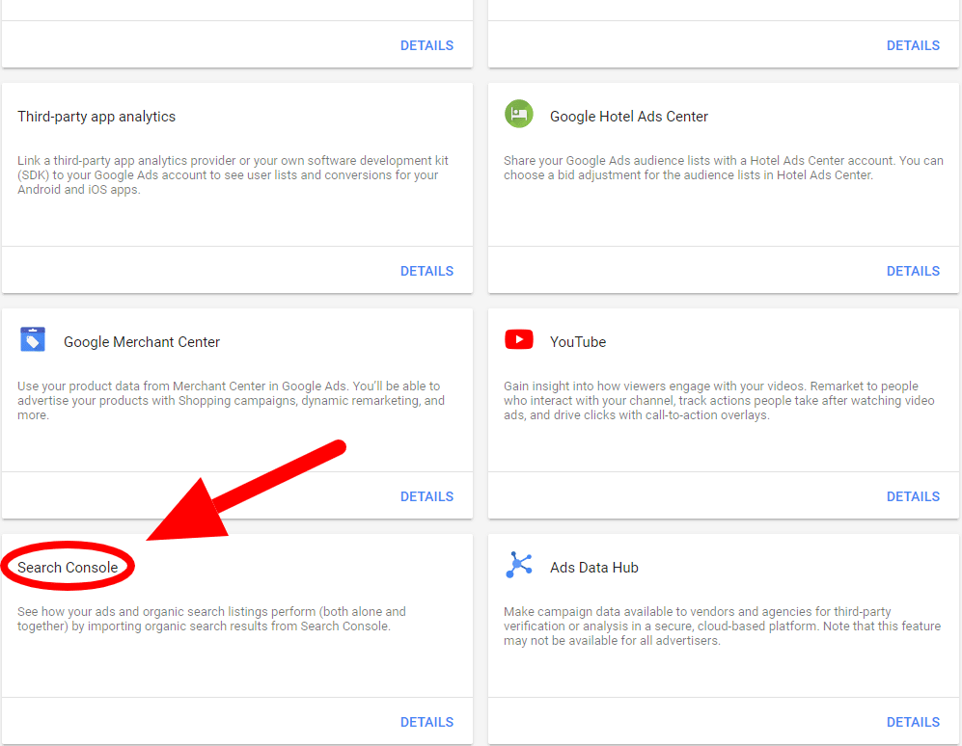Open the top-left DETAILS link
This screenshot has width=962, height=746.
pyautogui.click(x=426, y=44)
